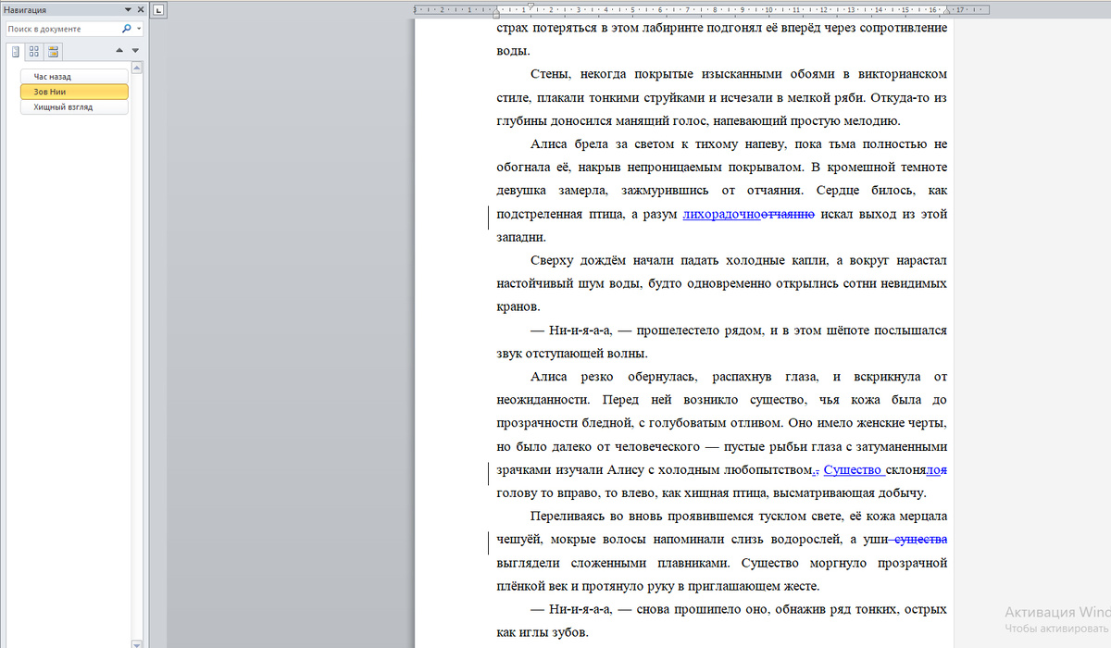Image resolution: width=1111 pixels, height=648 pixels.
Task: Click inserted word 'Существо' tracked change
Action: 853,468
